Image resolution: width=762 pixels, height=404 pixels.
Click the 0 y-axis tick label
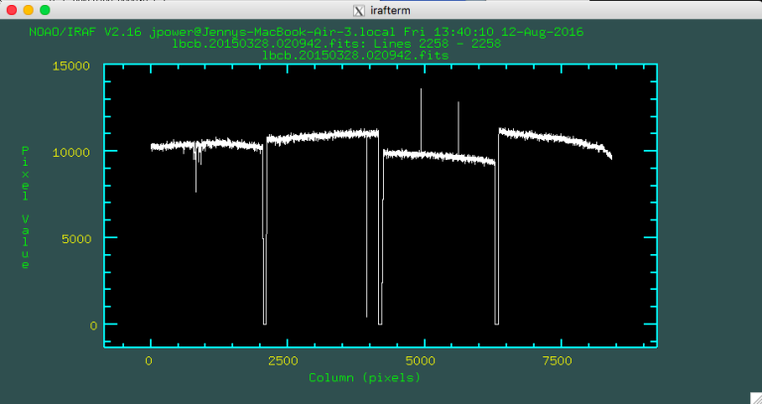(x=94, y=326)
